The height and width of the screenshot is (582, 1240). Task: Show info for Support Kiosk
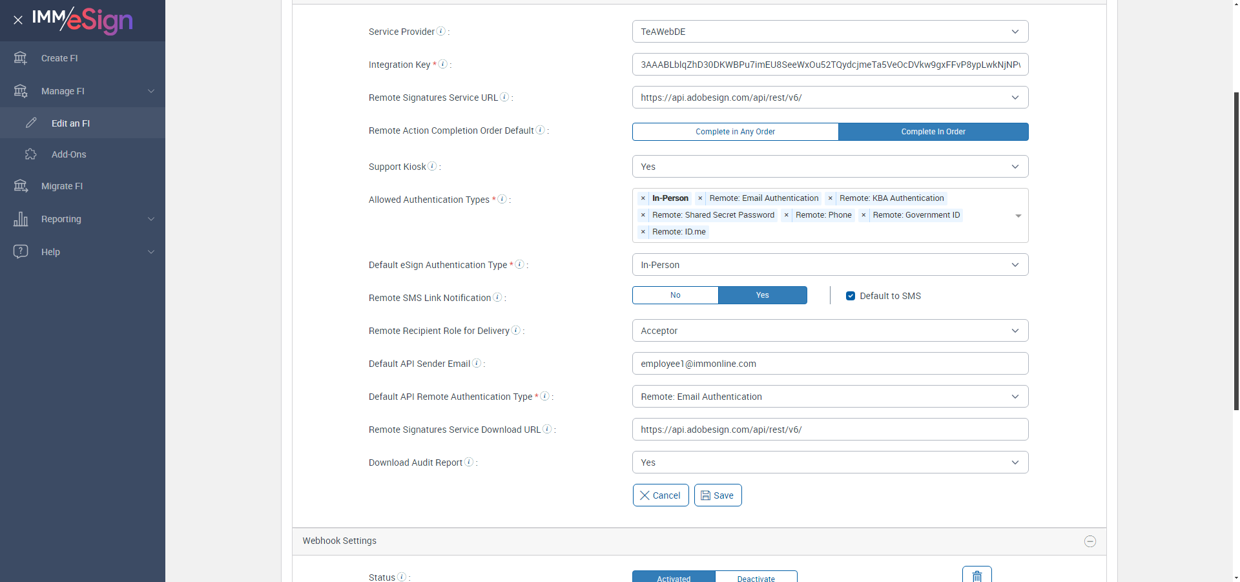coord(433,166)
